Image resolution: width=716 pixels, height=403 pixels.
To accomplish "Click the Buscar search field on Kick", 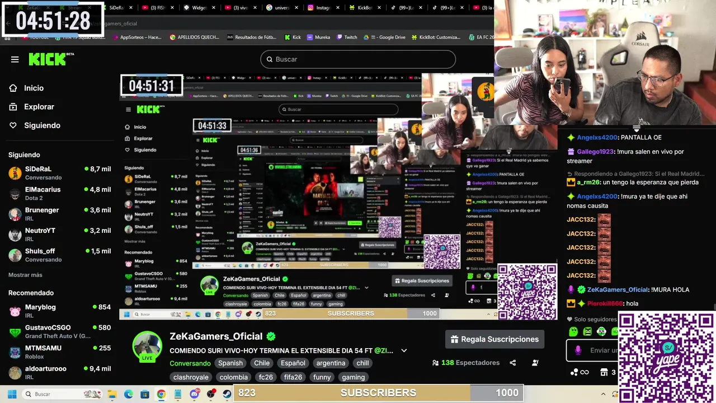I will point(358,59).
